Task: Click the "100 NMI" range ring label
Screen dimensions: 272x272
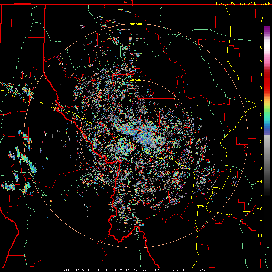Action: coord(136,24)
